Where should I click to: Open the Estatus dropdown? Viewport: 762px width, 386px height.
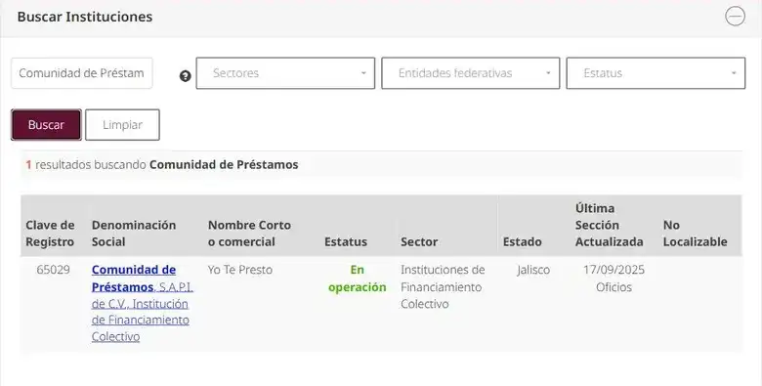pos(656,73)
